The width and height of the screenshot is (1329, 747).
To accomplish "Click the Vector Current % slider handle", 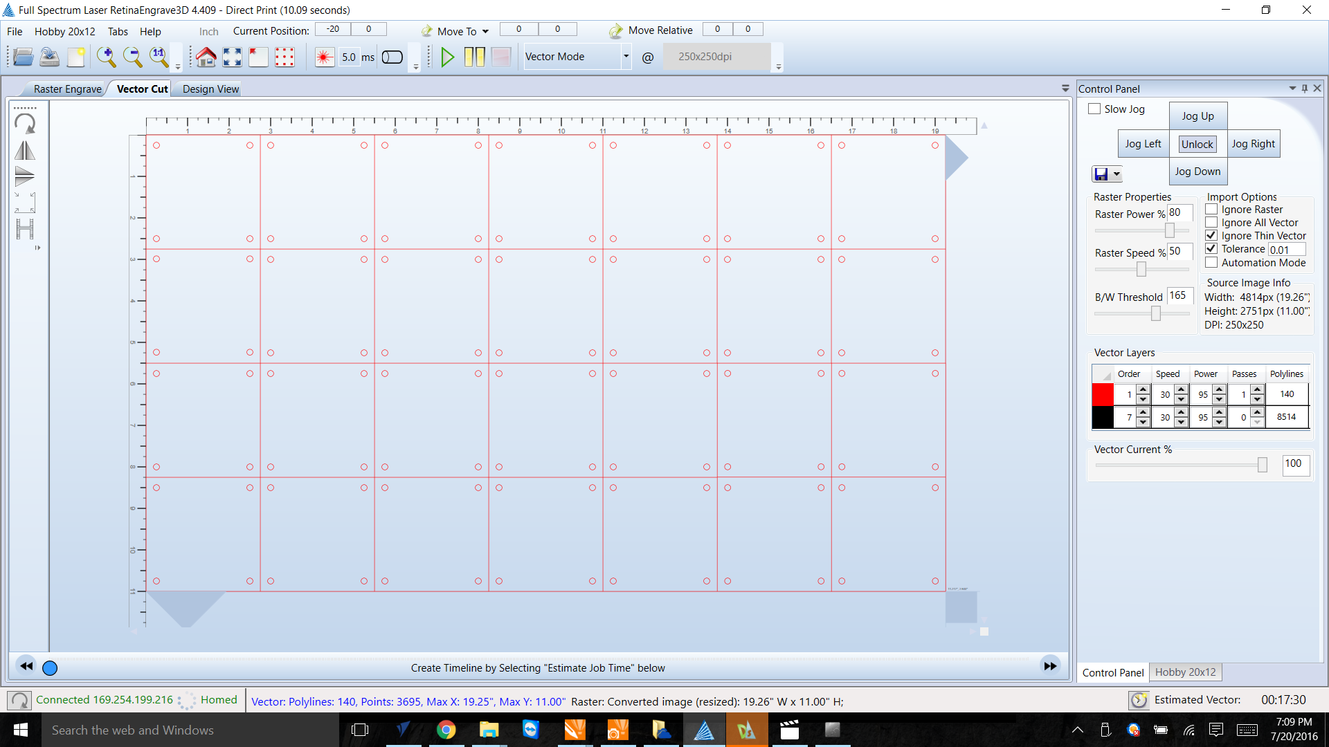I will pyautogui.click(x=1262, y=465).
